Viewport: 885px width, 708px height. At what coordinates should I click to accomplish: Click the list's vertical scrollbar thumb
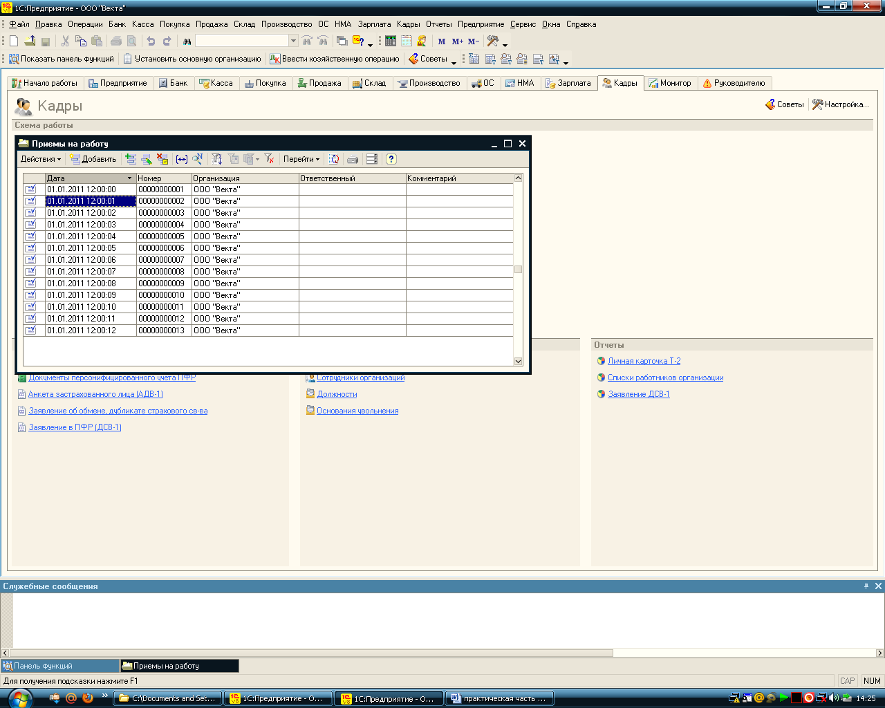[x=519, y=270]
